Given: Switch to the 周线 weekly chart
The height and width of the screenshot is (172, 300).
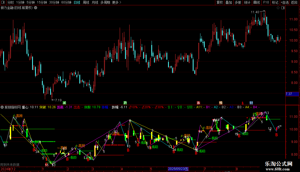Looking at the screenshot, I should (x=86, y=2).
